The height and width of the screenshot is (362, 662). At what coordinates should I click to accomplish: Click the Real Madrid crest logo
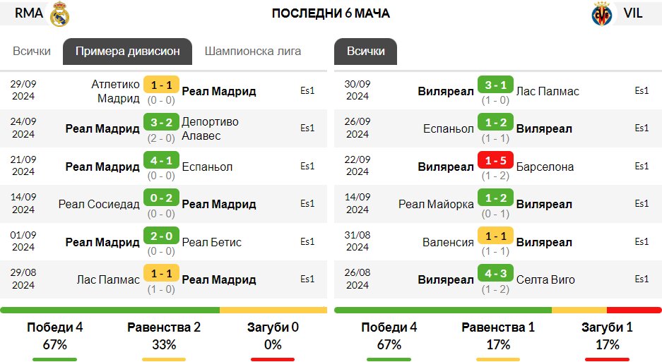point(59,14)
